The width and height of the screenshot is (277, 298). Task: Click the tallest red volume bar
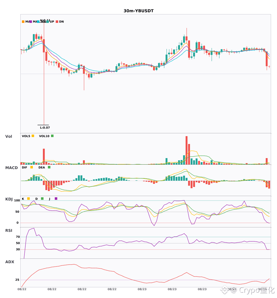(187, 150)
